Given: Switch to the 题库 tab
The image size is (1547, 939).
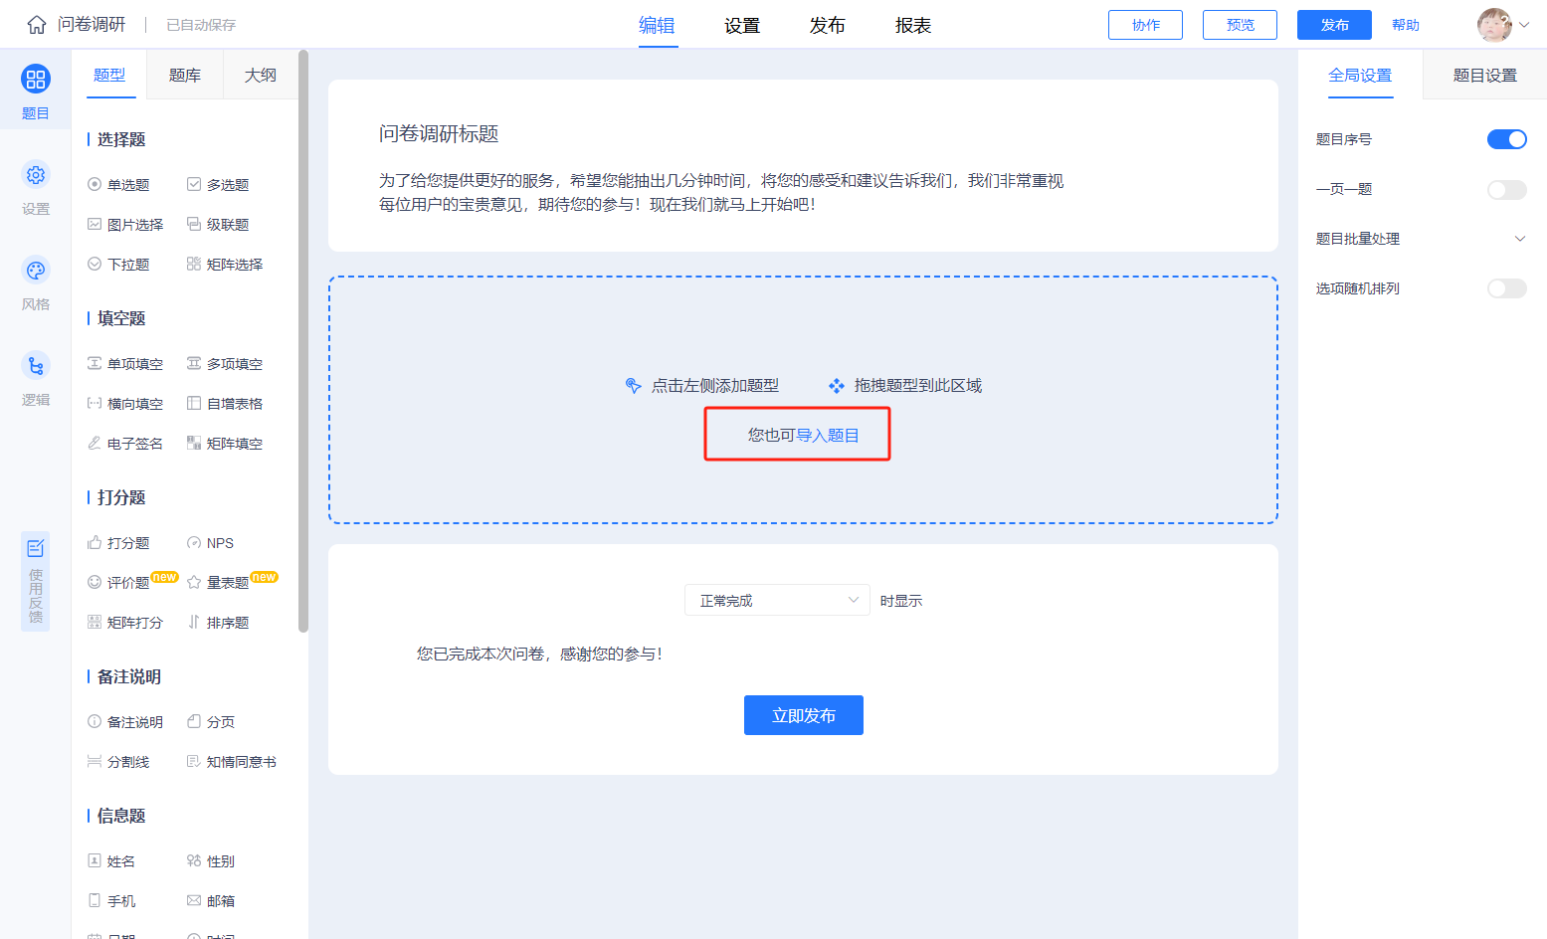Looking at the screenshot, I should [185, 75].
